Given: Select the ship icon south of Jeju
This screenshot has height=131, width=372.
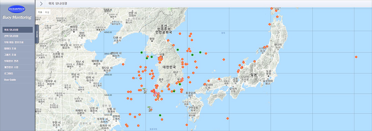Looking at the screenshot, I should [x=150, y=109].
